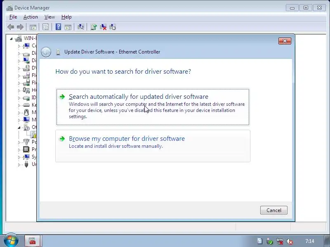
Task: Toggle the Show/Hide Action Pane toolbar icon
Action: pos(68,27)
